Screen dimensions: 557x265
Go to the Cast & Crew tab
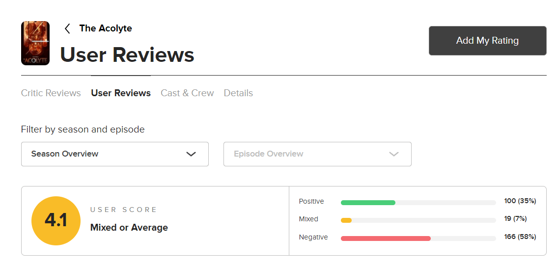coord(187,93)
